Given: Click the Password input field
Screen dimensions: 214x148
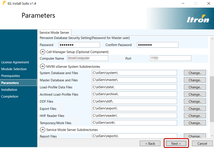Looking at the screenshot, I should pyautogui.click(x=79, y=45).
